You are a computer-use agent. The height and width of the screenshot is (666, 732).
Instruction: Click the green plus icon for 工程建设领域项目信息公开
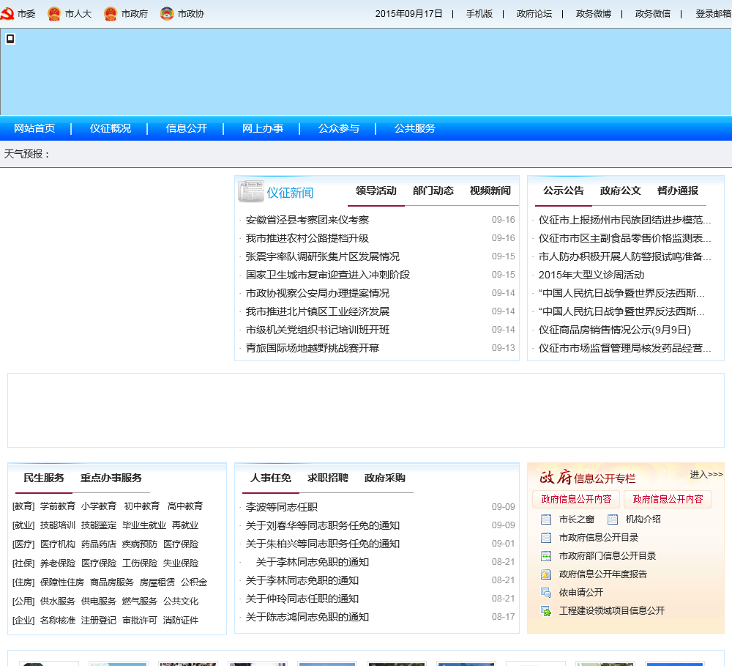pos(546,611)
